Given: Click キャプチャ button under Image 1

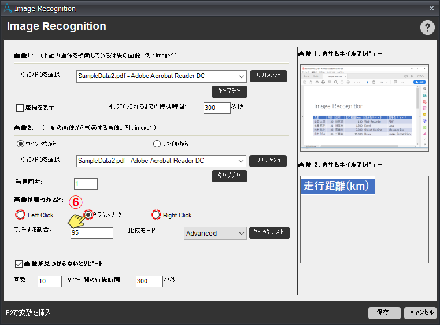Looking at the screenshot, I should tap(230, 91).
